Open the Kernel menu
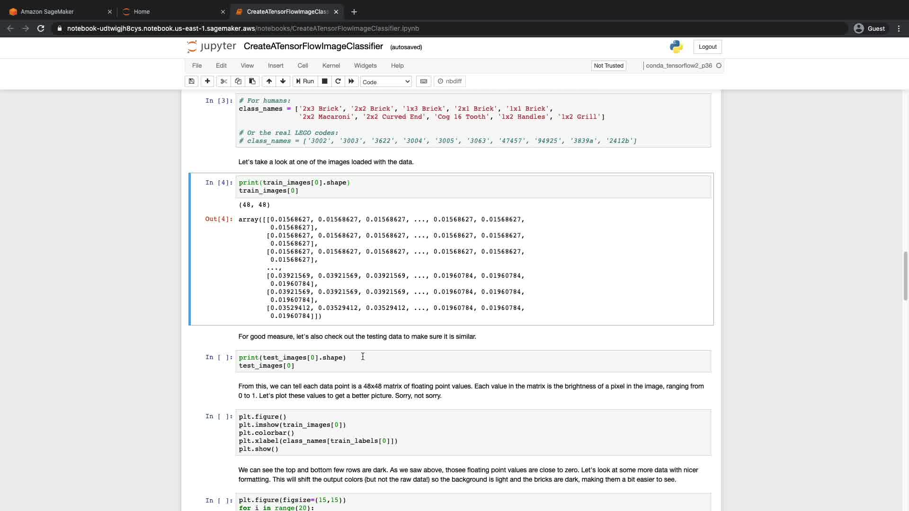 click(x=331, y=66)
